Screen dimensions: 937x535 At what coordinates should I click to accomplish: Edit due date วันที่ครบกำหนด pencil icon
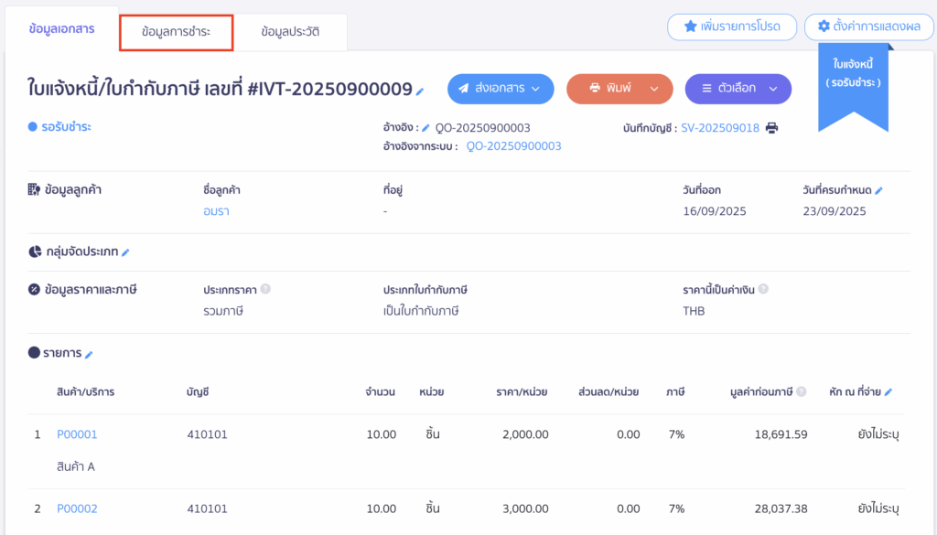coord(878,190)
